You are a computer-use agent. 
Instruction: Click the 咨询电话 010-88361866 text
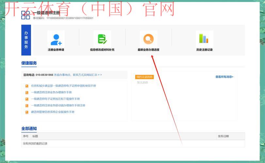[x=38, y=75]
